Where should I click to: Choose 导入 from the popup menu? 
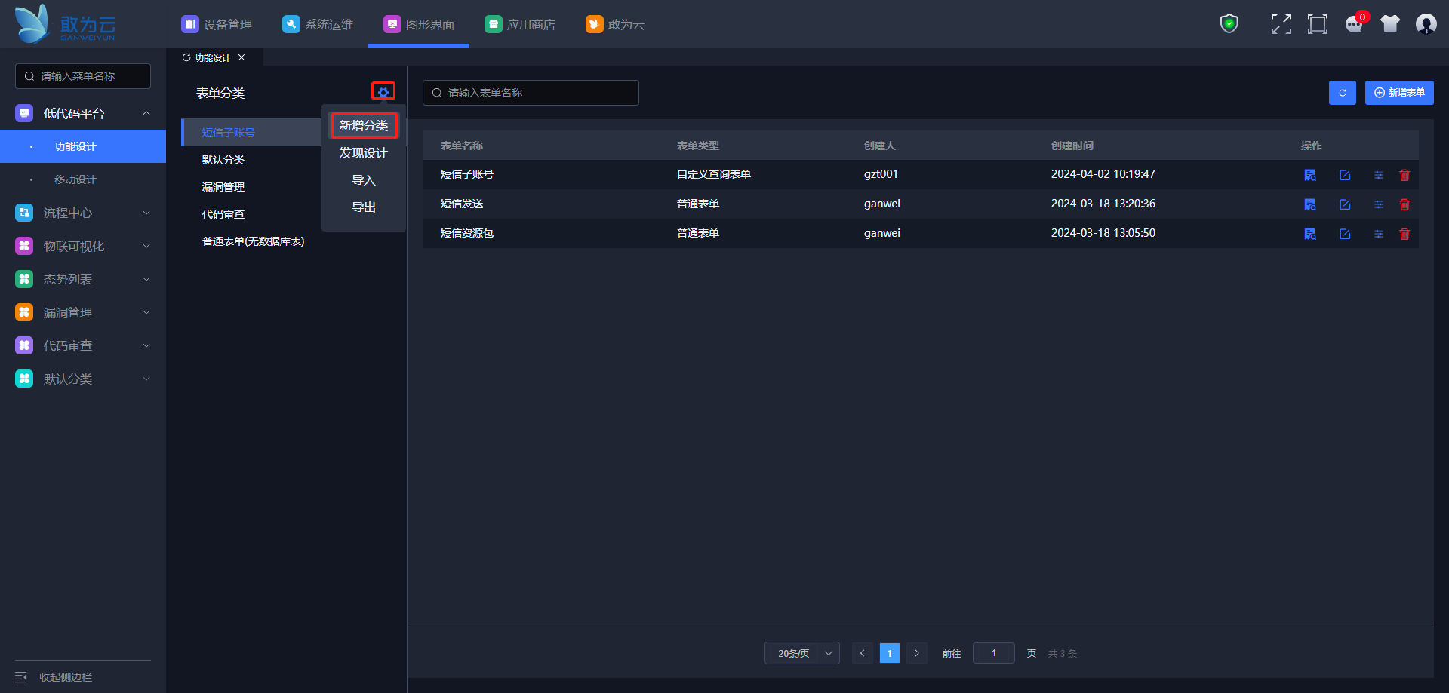(x=364, y=180)
